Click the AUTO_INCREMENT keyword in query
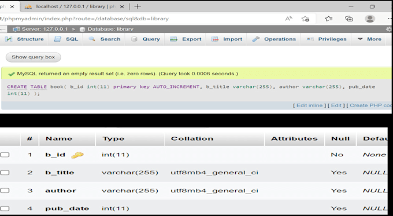The width and height of the screenshot is (393, 216). [176, 87]
